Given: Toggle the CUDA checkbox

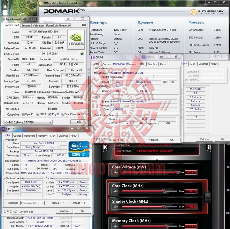Looking at the screenshot, I should pyautogui.click(x=37, y=114).
